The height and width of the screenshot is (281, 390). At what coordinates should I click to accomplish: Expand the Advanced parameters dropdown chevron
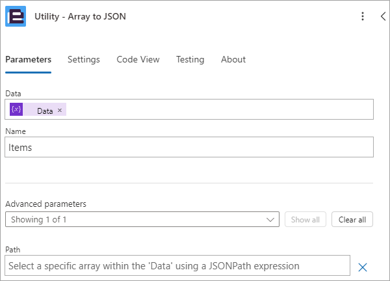click(271, 220)
